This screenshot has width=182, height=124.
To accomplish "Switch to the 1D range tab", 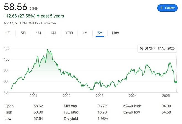I will 8,33.
